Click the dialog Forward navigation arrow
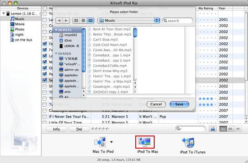The width and height of the screenshot is (248, 163). click(x=66, y=20)
